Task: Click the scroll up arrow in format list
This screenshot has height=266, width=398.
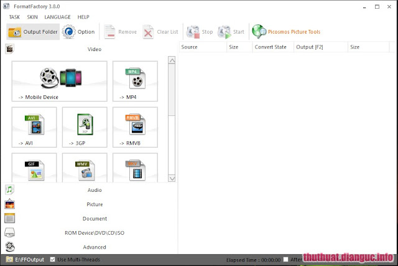Action: [x=172, y=60]
